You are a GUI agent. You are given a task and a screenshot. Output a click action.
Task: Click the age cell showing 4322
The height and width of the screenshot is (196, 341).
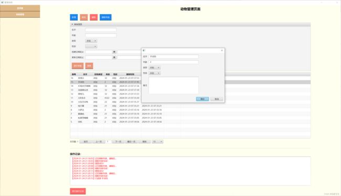point(107,98)
